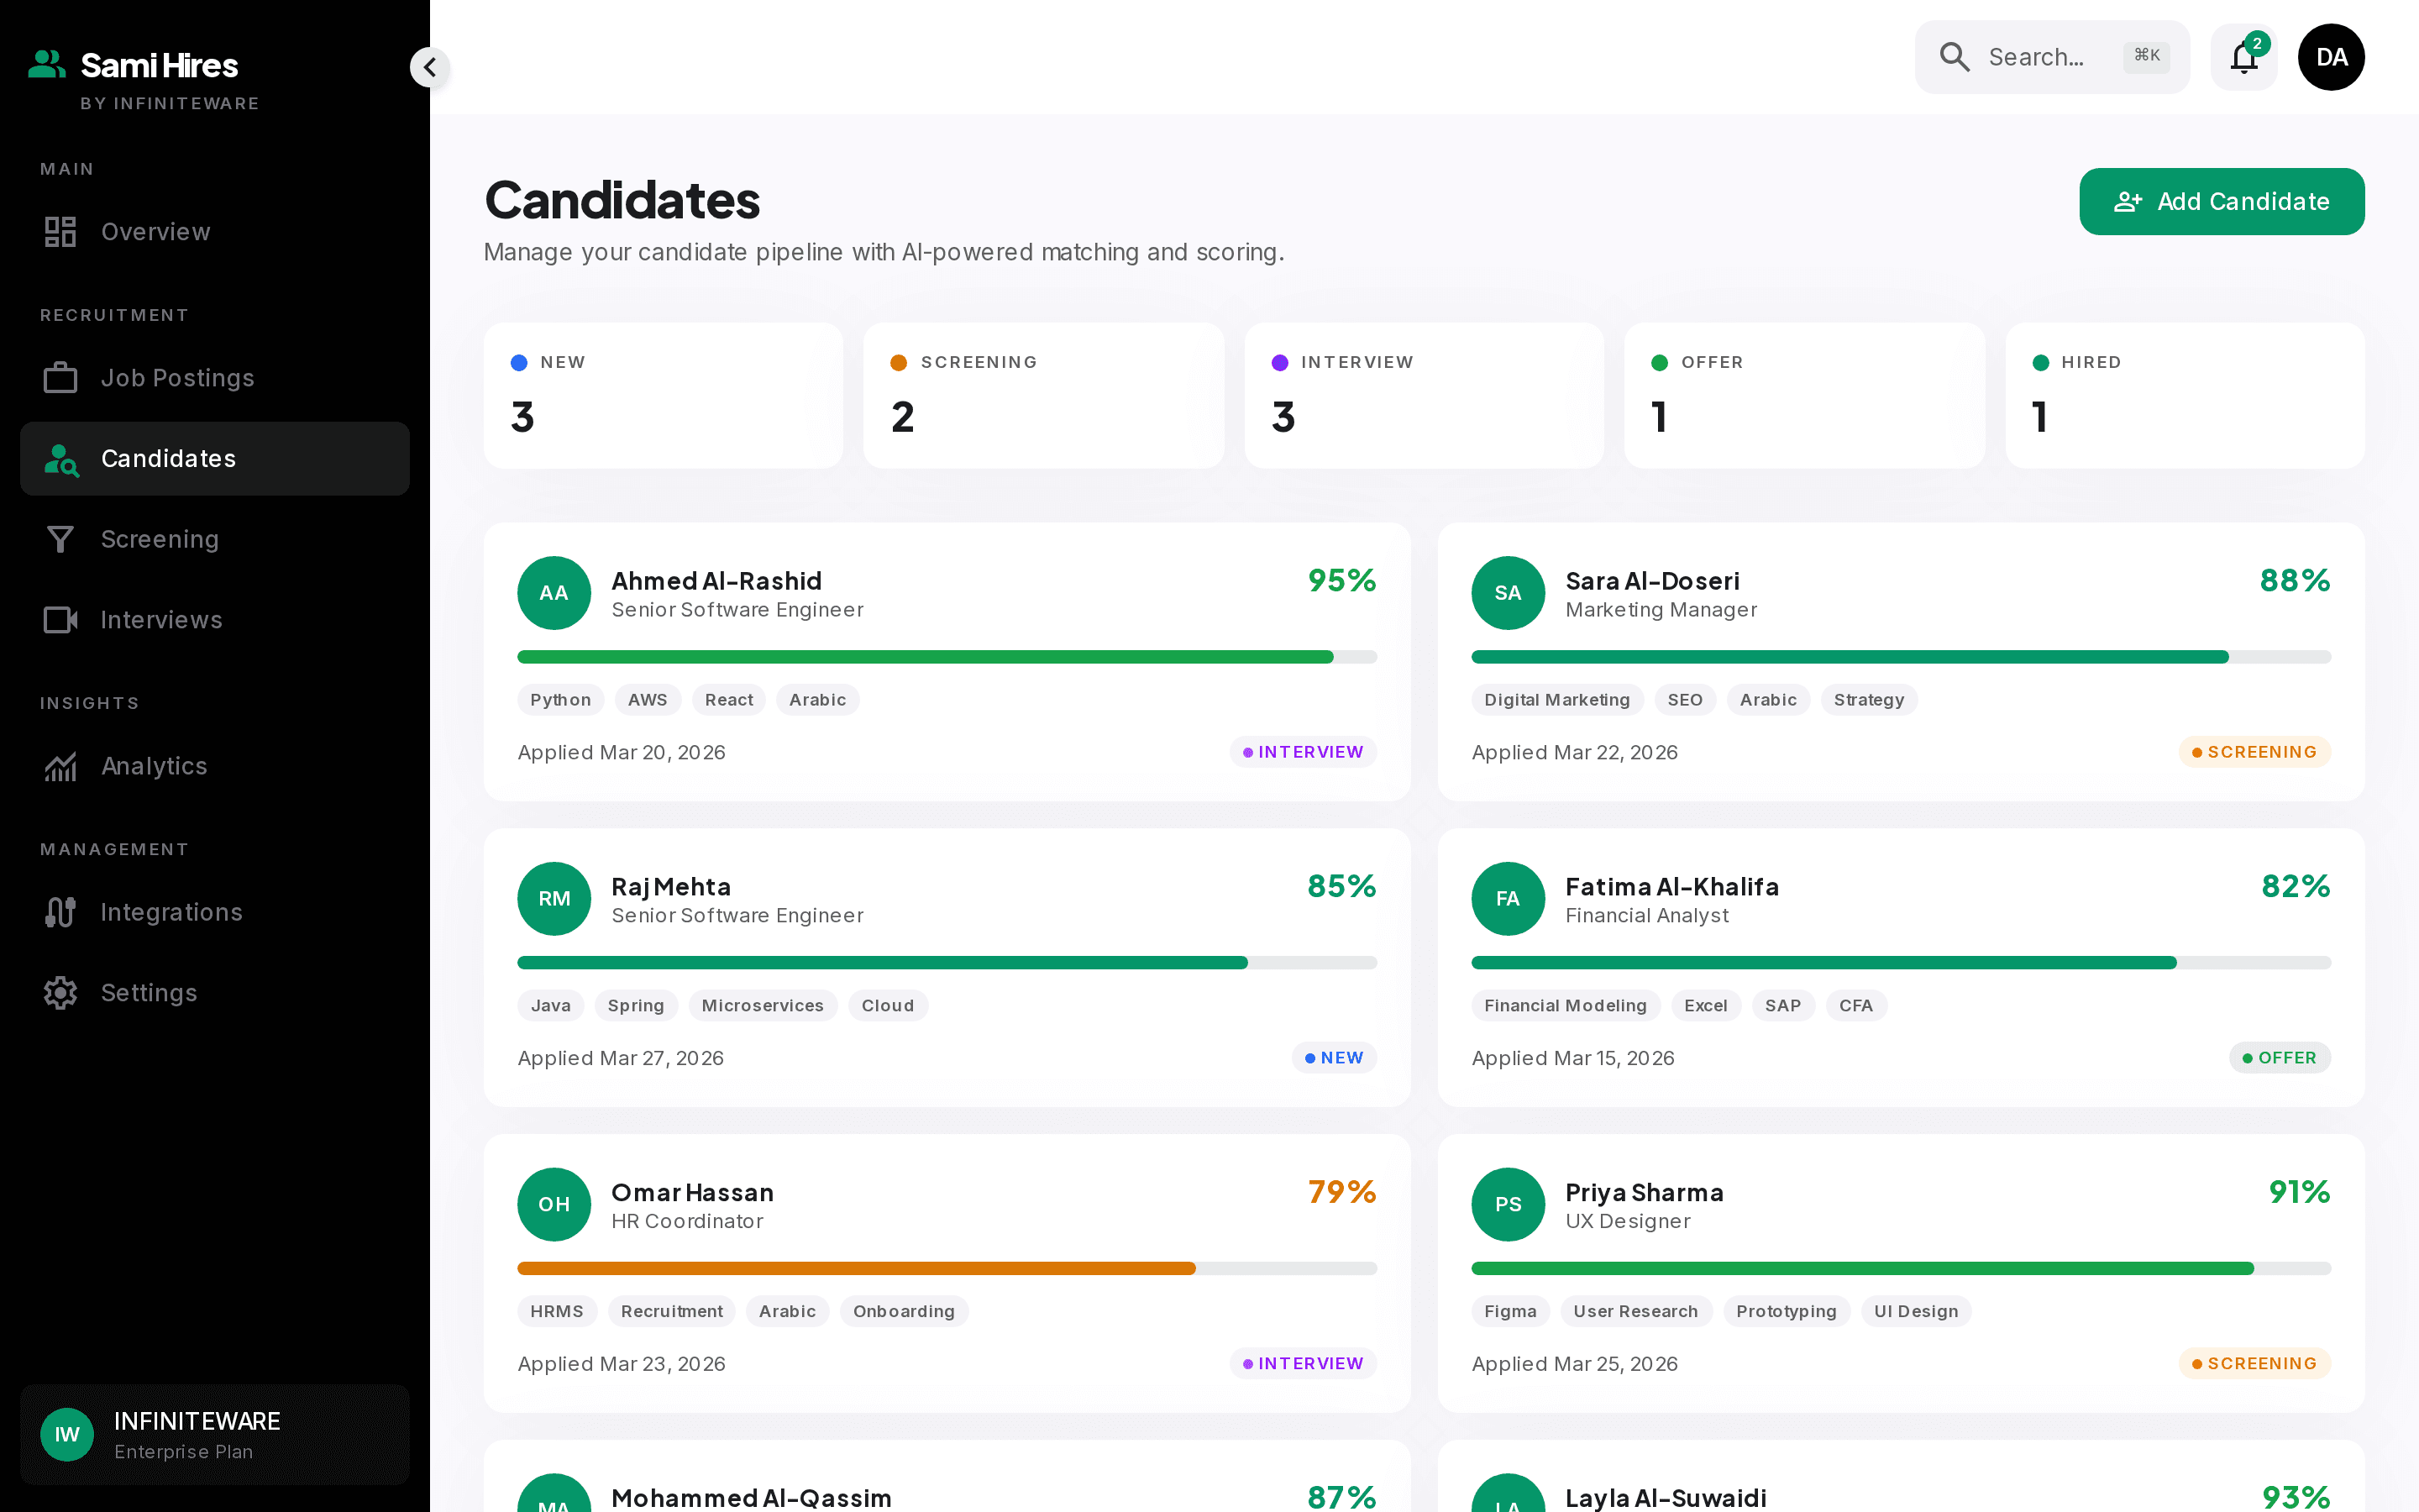Open the Overview dashboard icon
The image size is (2419, 1512).
pos(60,231)
